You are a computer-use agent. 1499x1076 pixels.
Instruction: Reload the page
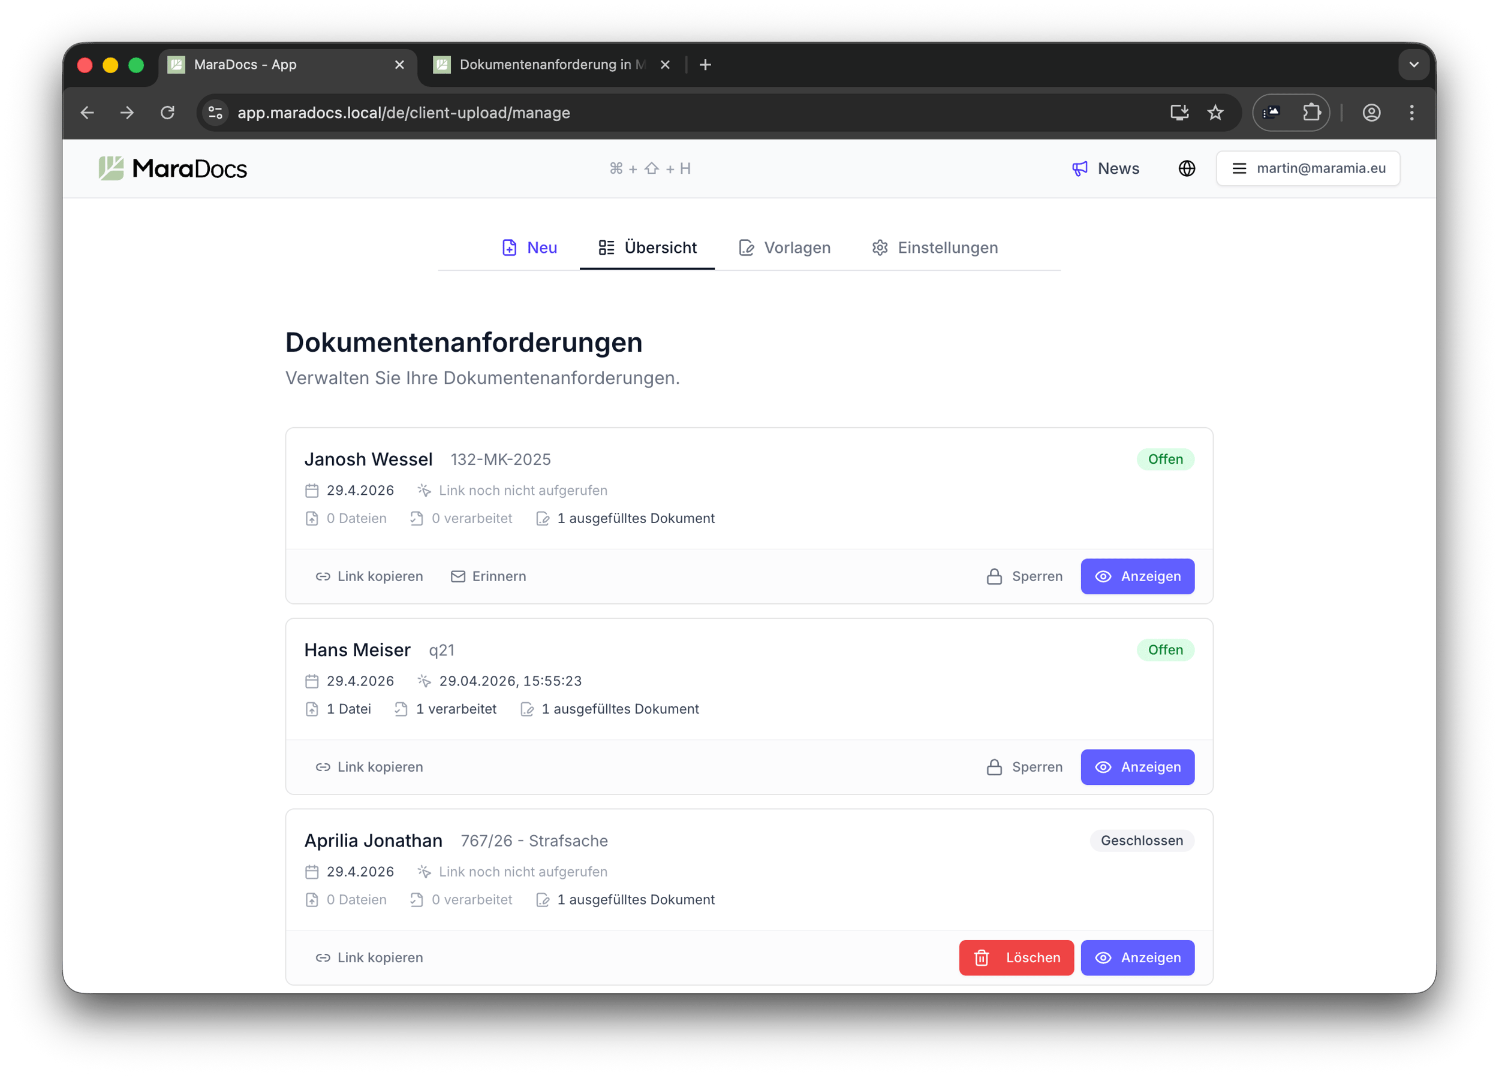coord(168,113)
